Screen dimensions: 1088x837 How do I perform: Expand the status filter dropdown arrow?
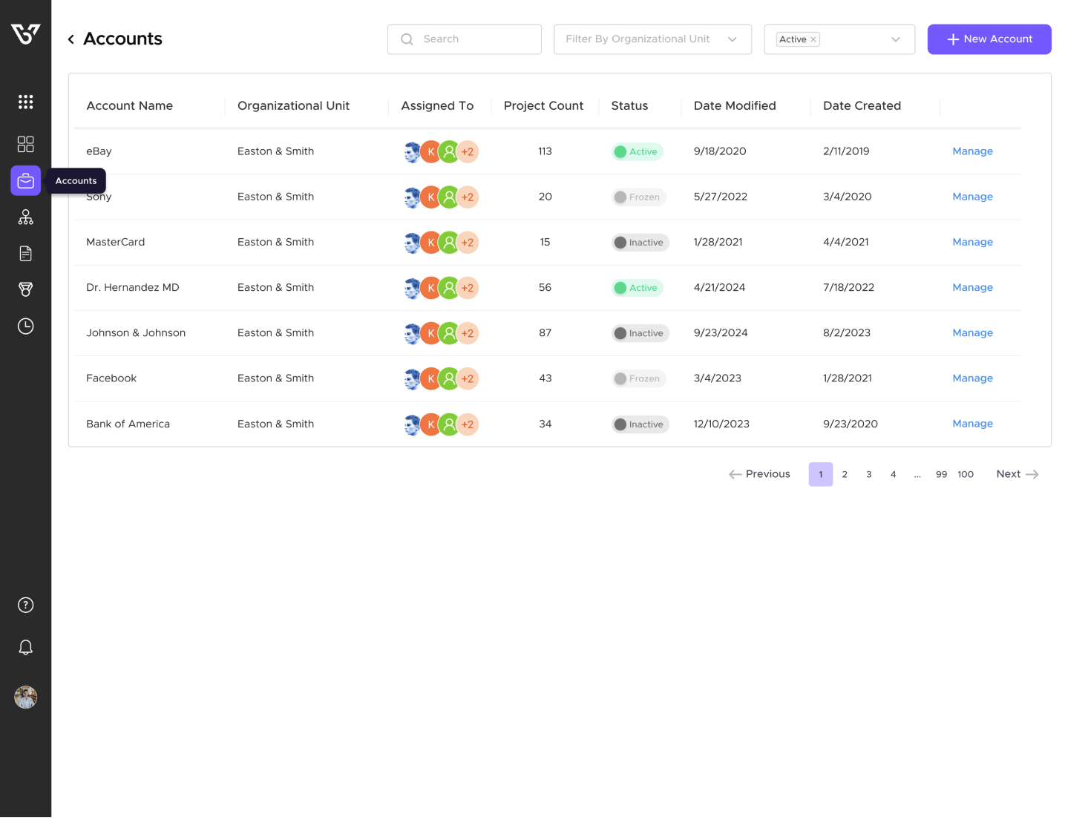896,39
